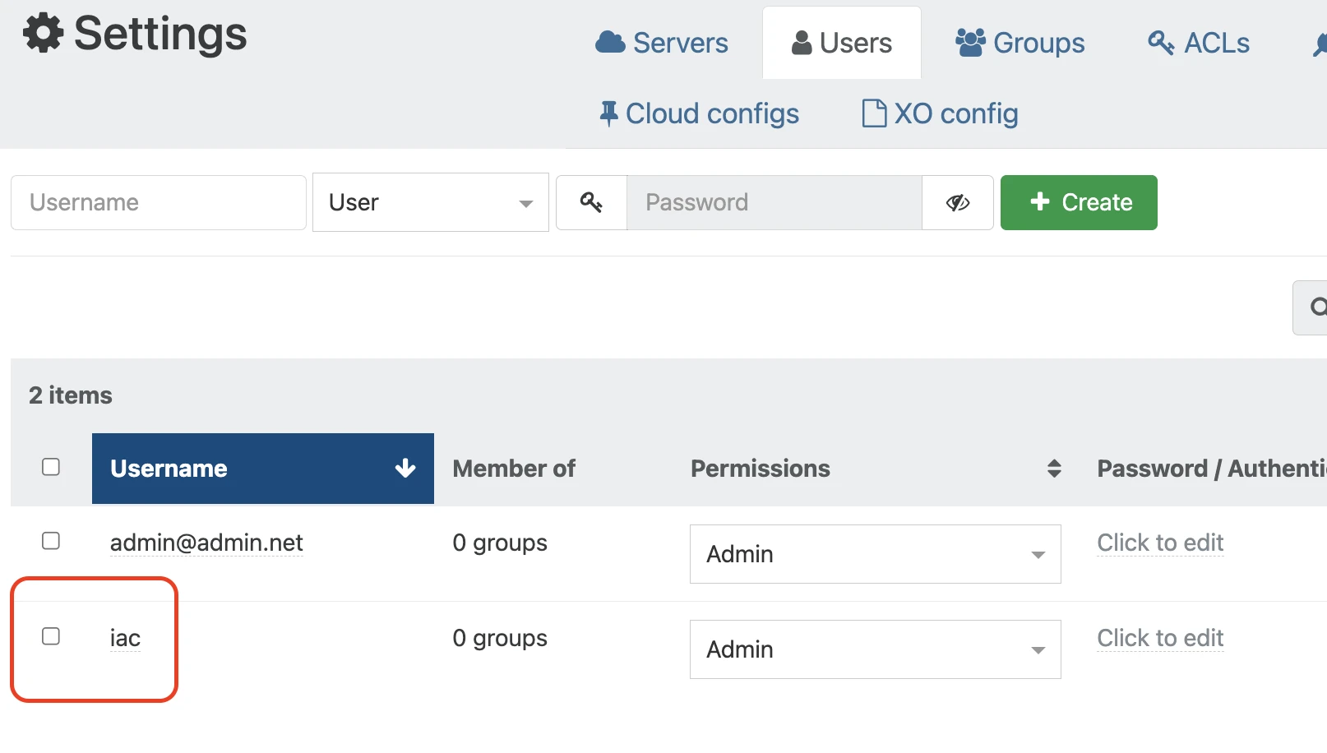Open the User permission dropdown for new user
This screenshot has width=1327, height=753.
(431, 202)
